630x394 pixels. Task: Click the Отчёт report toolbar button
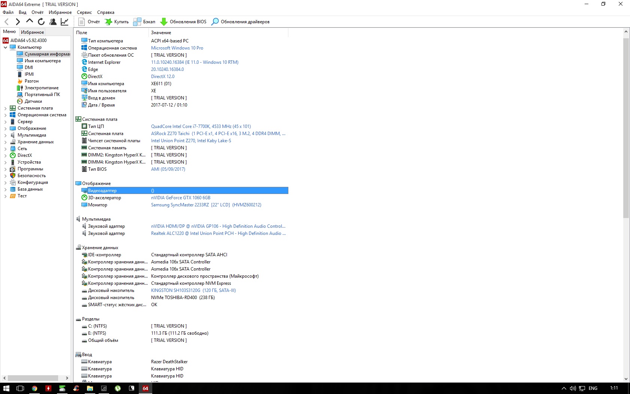tap(89, 22)
